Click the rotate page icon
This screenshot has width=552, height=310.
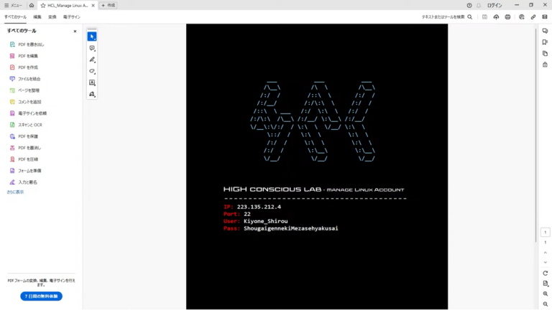[x=546, y=273]
